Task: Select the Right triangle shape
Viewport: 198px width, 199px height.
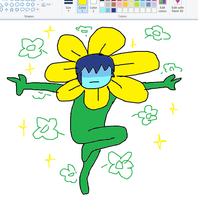Action: pos(1,5)
